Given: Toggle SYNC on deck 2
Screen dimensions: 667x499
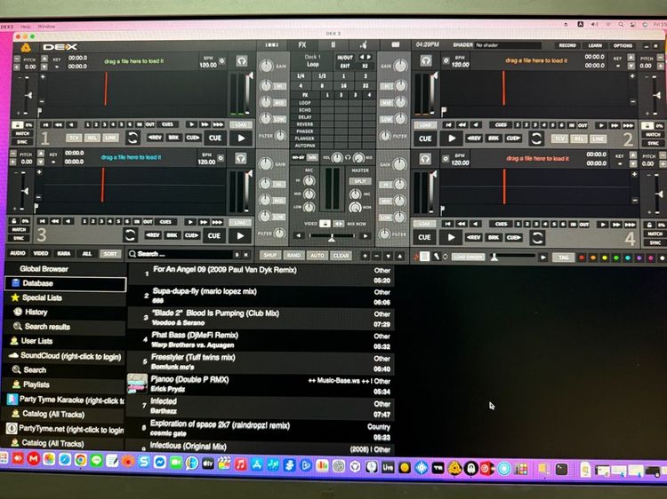Looking at the screenshot, I should 653,143.
